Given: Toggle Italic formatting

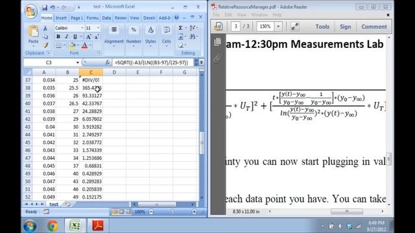Looking at the screenshot, I should [x=66, y=37].
